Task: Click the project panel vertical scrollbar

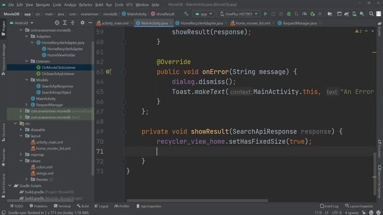Action: 93,109
